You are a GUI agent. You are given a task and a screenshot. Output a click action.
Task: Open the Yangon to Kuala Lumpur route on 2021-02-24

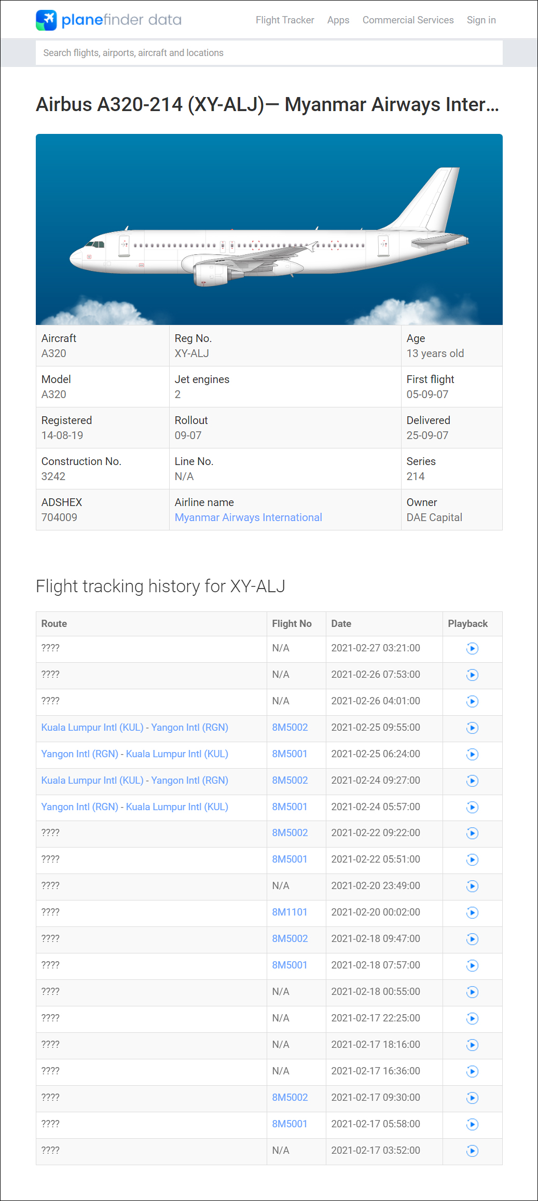pos(135,807)
